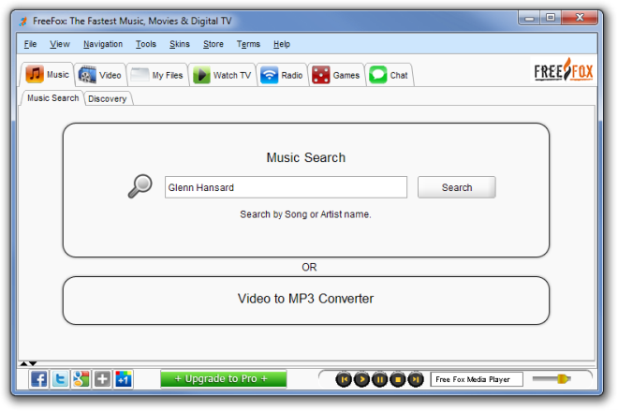Click the FreeFox title bar app icon
The image size is (618, 411).
click(23, 21)
